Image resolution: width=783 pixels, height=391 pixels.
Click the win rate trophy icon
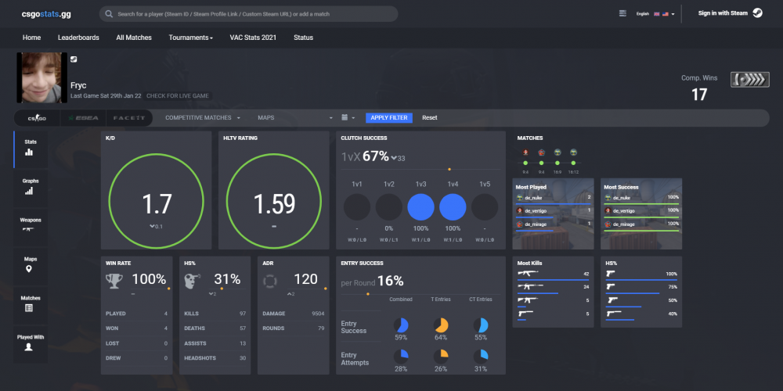click(114, 281)
